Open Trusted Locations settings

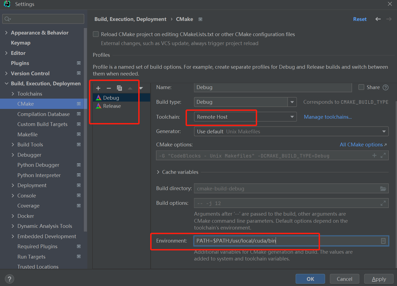(x=38, y=267)
